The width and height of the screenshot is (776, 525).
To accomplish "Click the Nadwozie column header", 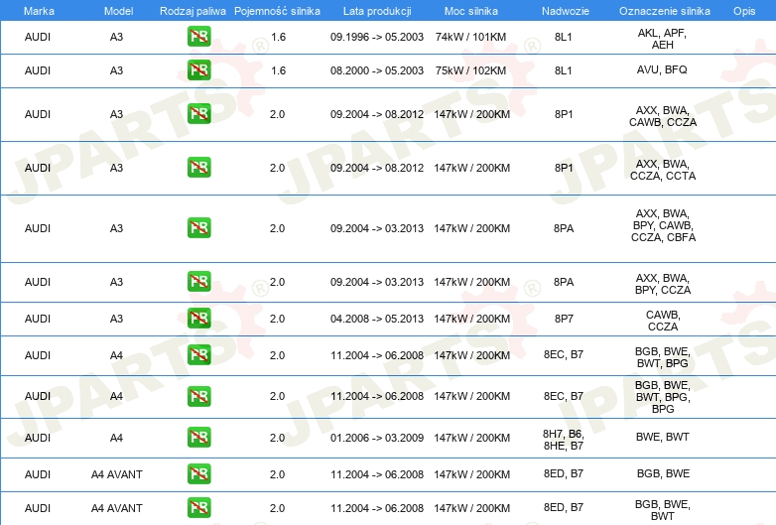I will (x=566, y=11).
